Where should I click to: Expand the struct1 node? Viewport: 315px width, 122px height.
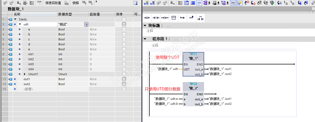pos(25,74)
